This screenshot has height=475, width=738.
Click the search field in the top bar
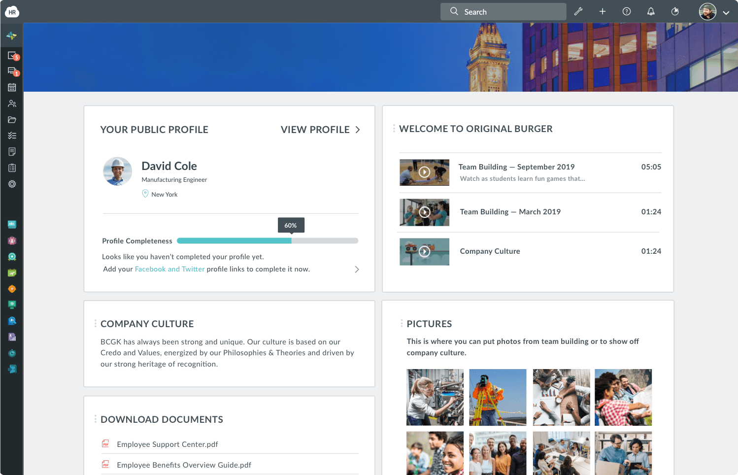tap(503, 11)
